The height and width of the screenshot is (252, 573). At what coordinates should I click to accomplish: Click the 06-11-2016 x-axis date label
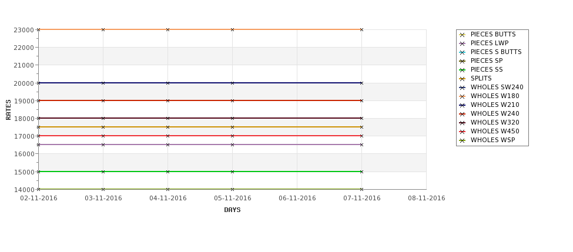[297, 199]
